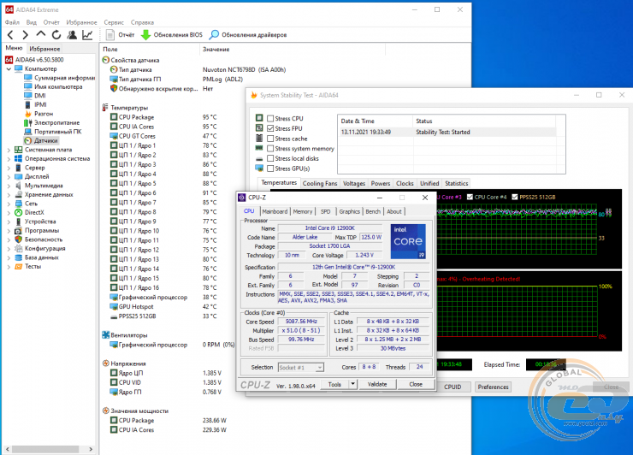Toggle PPSS25 512GB graph checkbox
The width and height of the screenshot is (633, 455).
515,197
